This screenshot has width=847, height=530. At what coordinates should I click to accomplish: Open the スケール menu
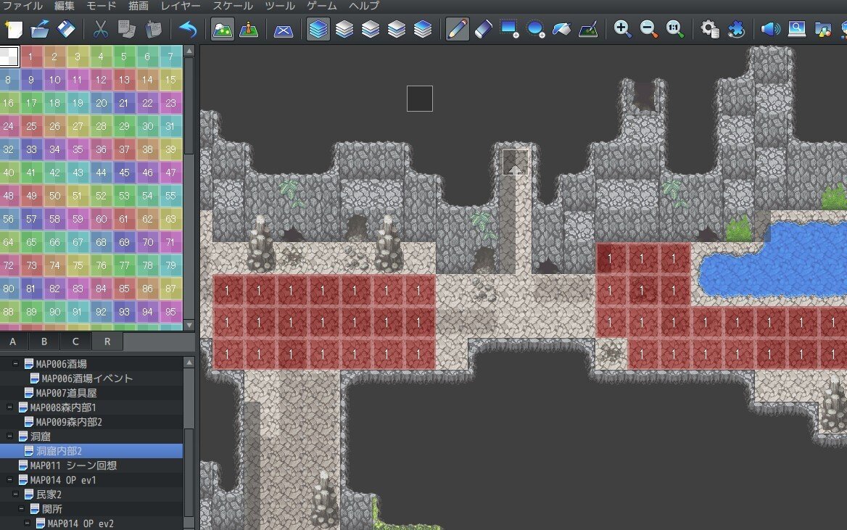coord(232,6)
